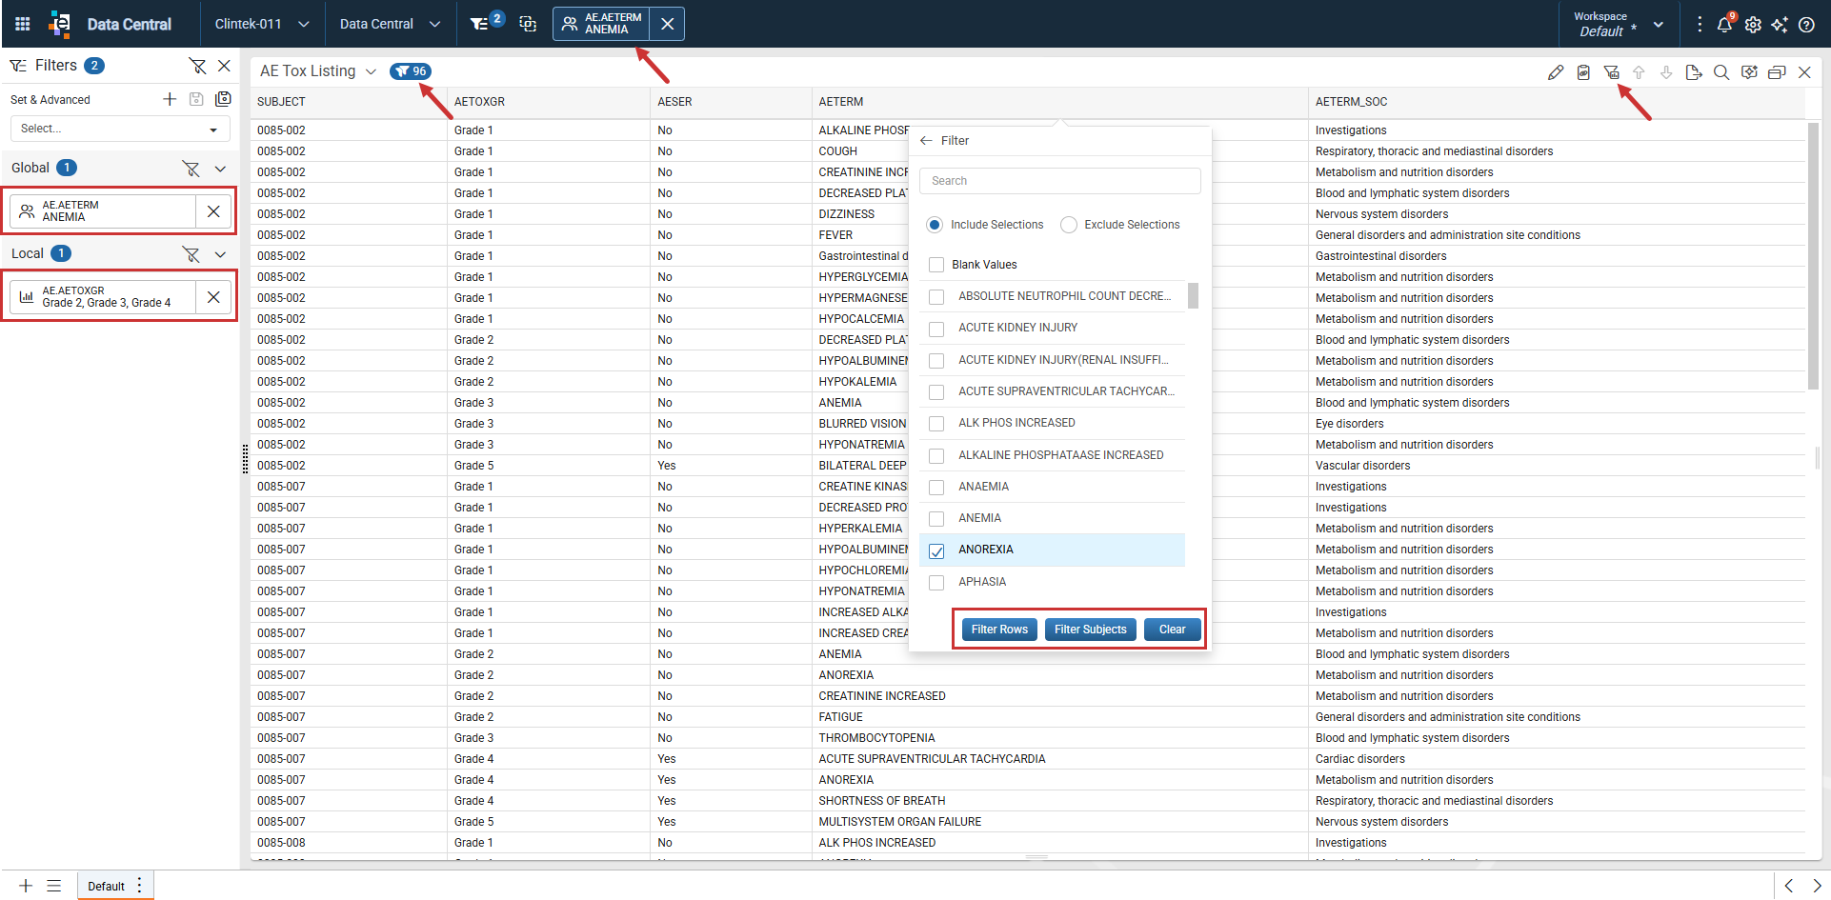This screenshot has width=1831, height=900.
Task: Collapse the Global filters section chevron
Action: [x=220, y=169]
